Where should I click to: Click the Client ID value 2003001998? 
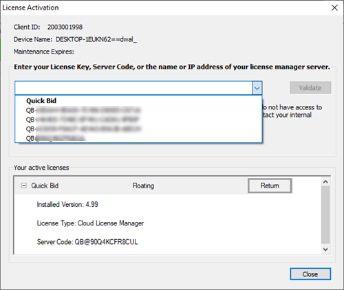click(65, 27)
